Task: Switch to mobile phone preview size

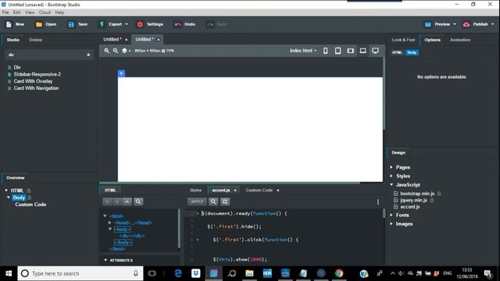Action: click(x=325, y=51)
